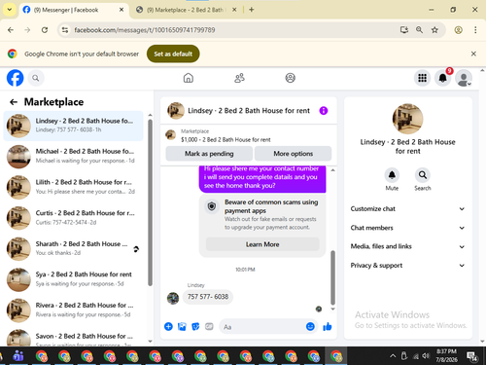Open the Facebook menu grid icon
The width and height of the screenshot is (486, 365).
[x=422, y=78]
